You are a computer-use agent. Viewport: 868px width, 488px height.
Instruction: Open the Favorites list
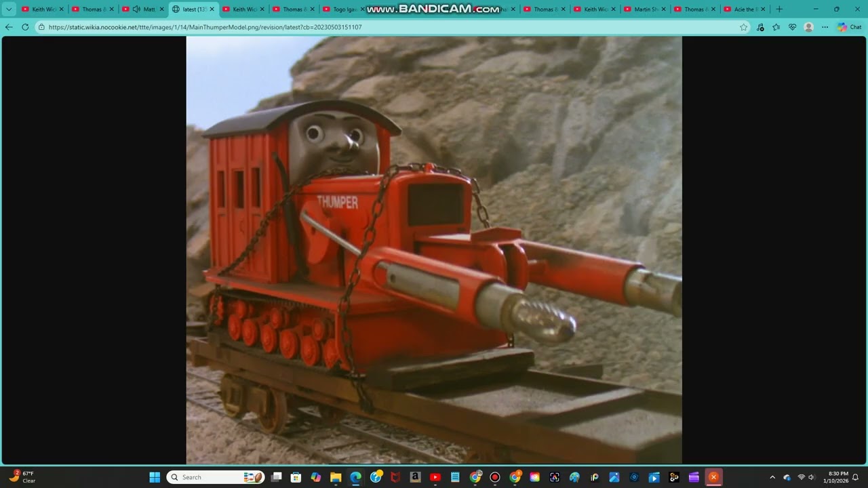pyautogui.click(x=776, y=27)
